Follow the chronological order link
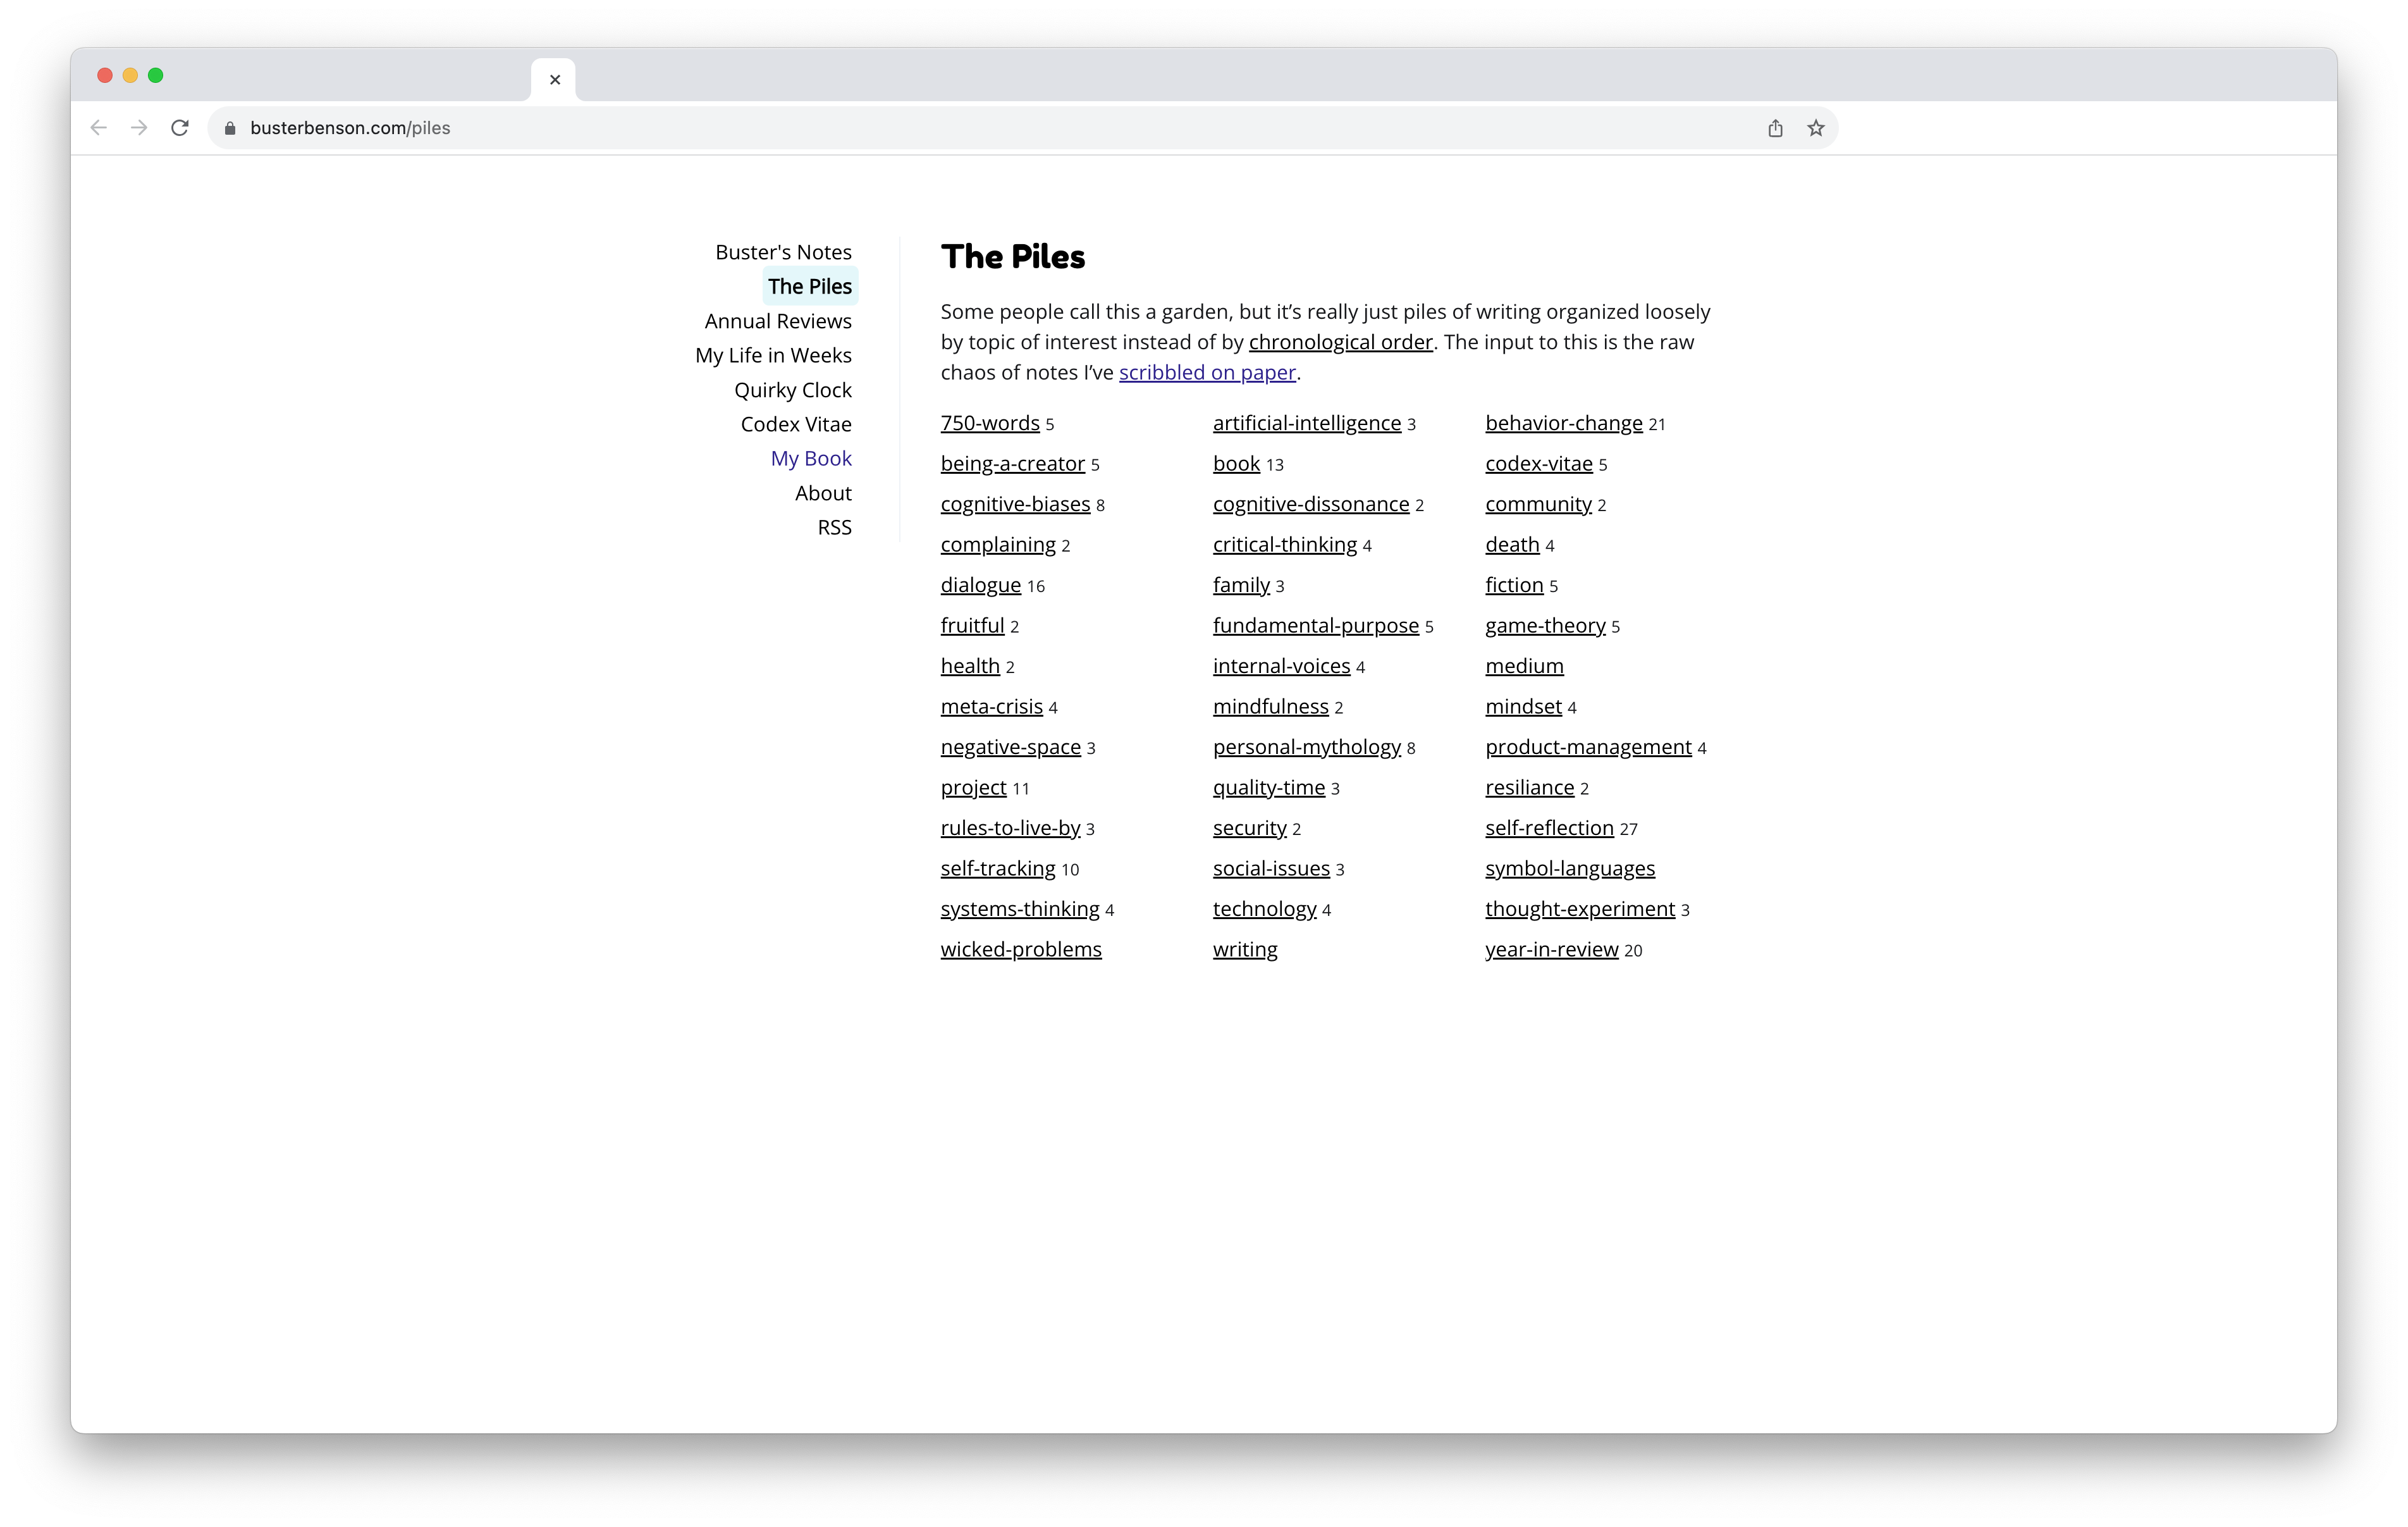 click(1340, 342)
